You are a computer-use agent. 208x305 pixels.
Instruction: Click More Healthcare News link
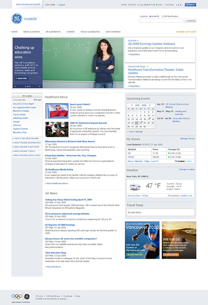[56, 183]
